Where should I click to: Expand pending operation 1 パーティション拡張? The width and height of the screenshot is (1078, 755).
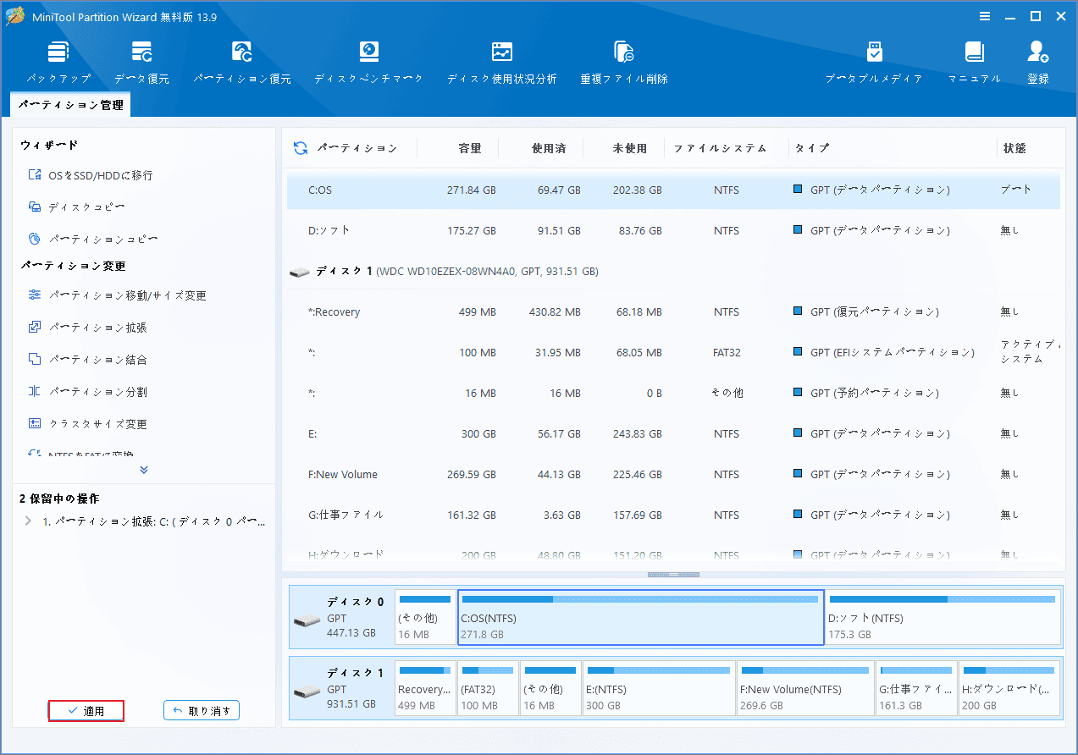[x=28, y=521]
